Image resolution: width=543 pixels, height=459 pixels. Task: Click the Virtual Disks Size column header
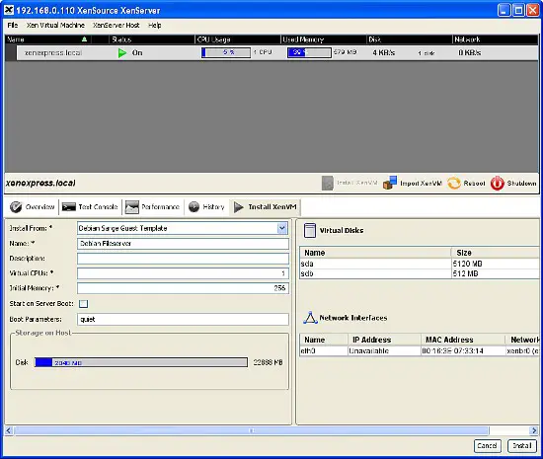496,253
